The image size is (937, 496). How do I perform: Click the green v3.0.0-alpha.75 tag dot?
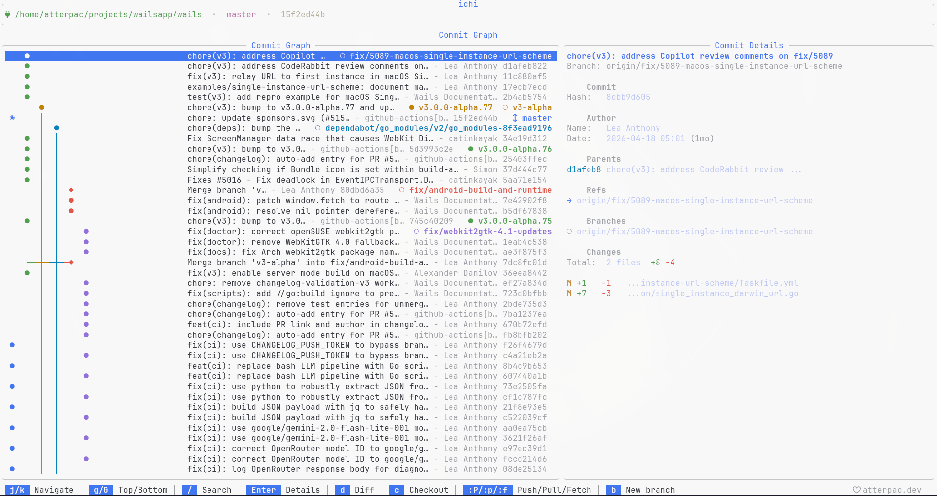tap(470, 221)
